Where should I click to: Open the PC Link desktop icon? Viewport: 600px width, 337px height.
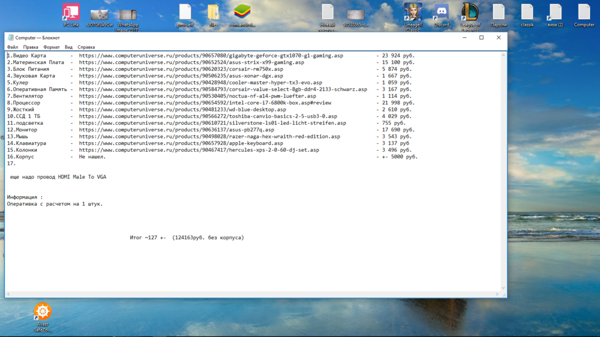point(71,14)
